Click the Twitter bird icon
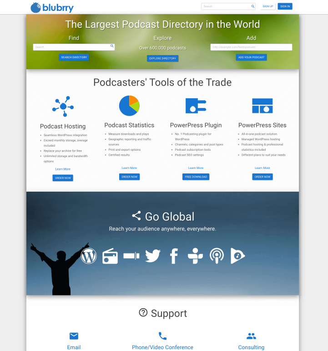This screenshot has height=351, width=328. click(153, 256)
